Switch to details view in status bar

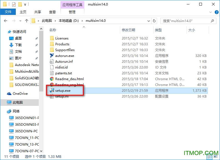[210, 157]
